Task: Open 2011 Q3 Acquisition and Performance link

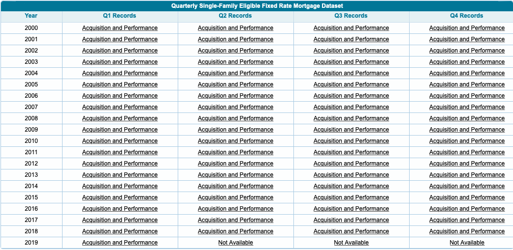Action: click(x=351, y=152)
